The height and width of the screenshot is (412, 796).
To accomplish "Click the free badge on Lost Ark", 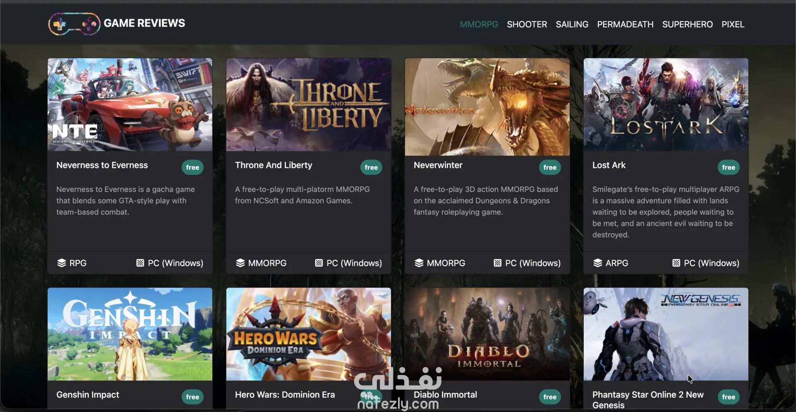I will (728, 167).
